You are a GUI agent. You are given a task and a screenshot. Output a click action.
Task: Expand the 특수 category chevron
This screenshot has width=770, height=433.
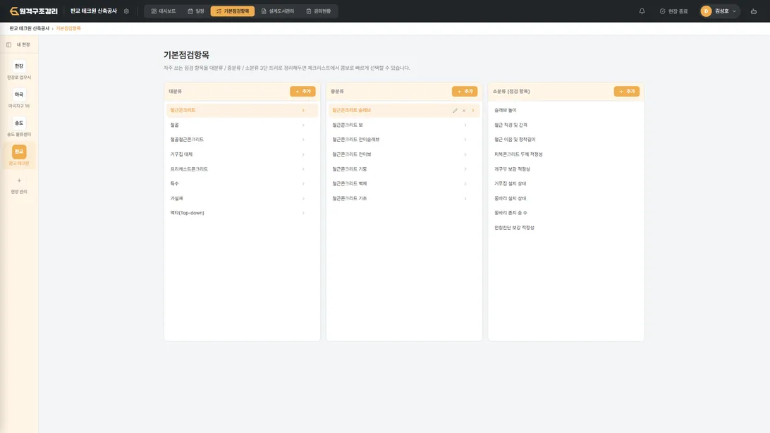pyautogui.click(x=303, y=183)
